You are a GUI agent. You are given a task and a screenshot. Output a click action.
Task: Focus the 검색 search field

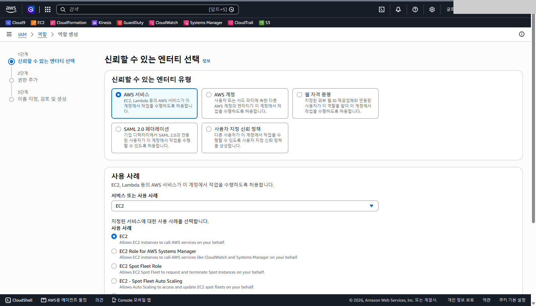click(x=148, y=9)
